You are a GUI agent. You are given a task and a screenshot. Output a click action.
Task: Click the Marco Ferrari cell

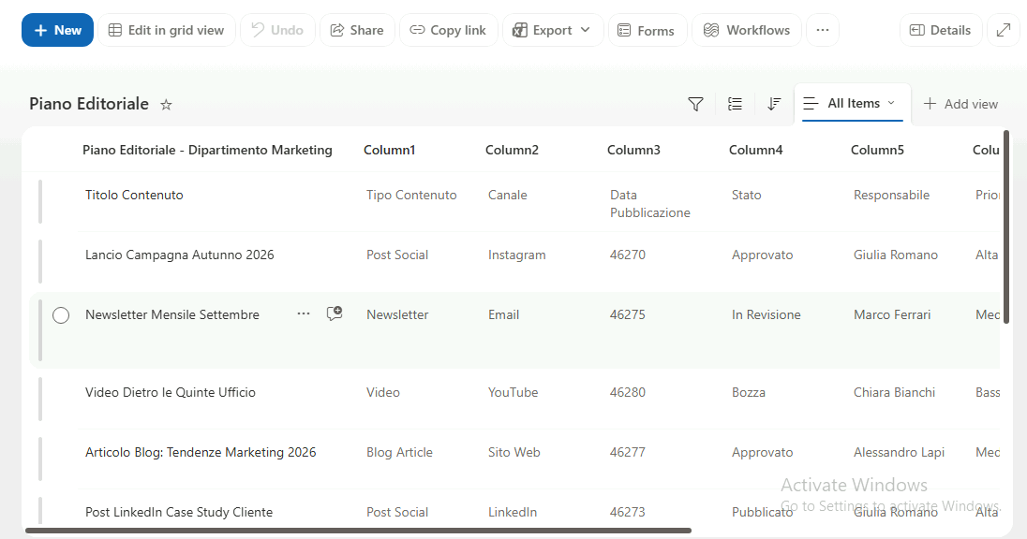point(892,314)
